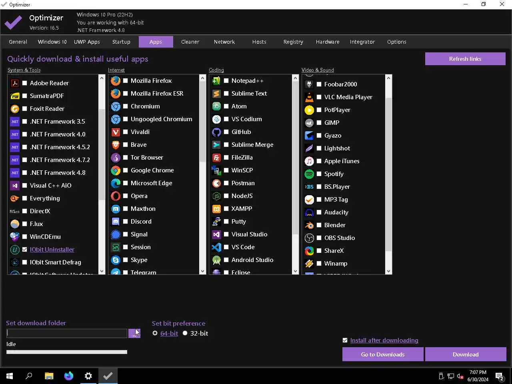Select the 64-bit radio button
The image size is (512, 384).
click(155, 333)
